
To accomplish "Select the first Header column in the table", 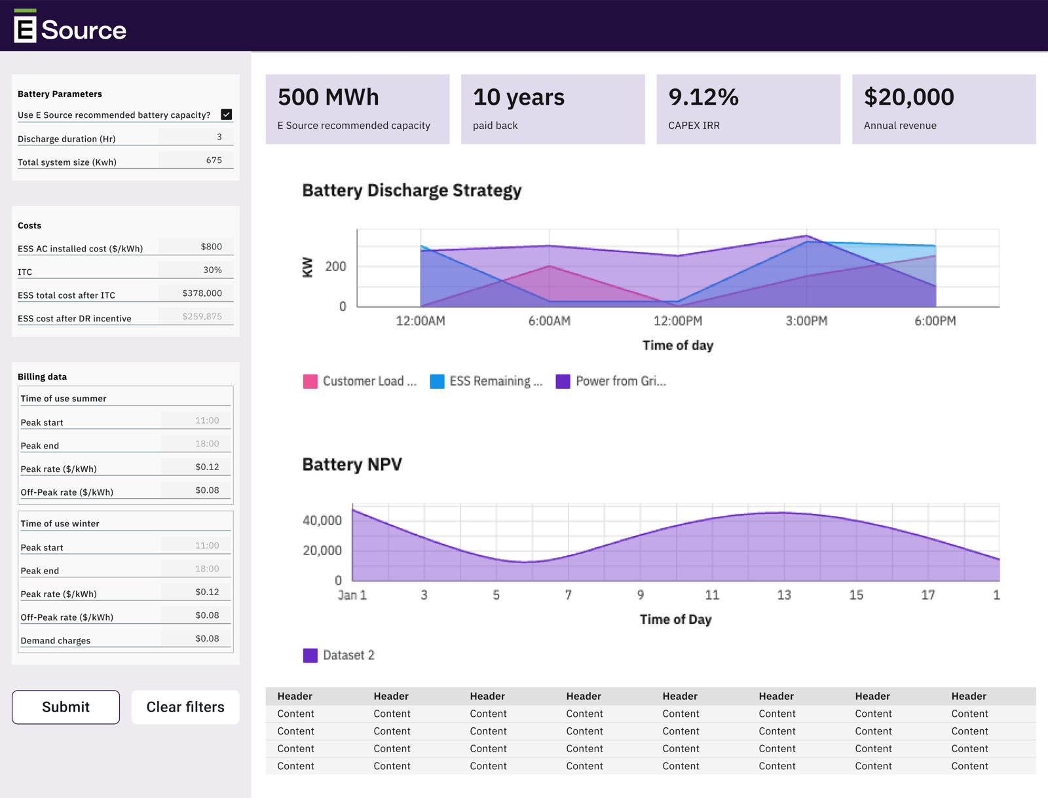I will pos(295,696).
